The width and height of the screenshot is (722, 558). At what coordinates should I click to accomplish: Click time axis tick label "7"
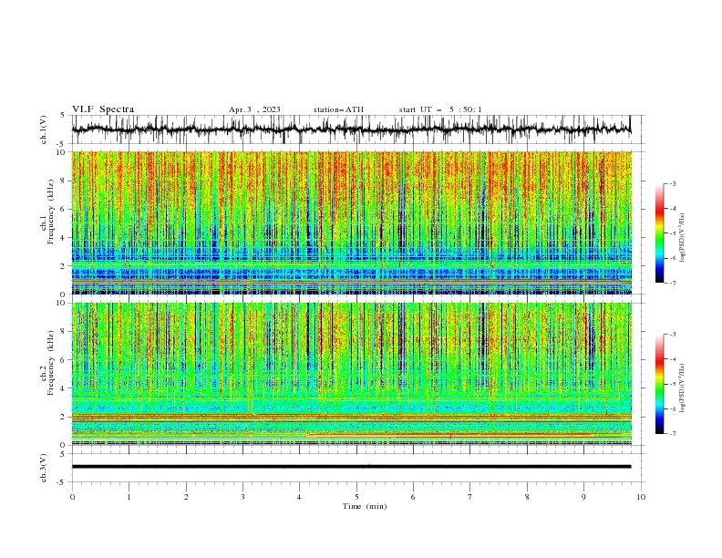[x=470, y=497]
